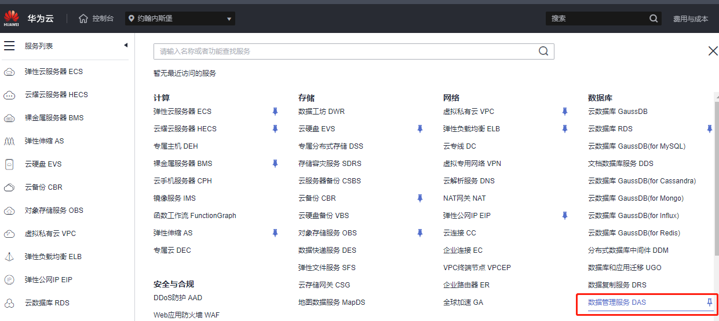
Task: Click sidebar 云耀云服务器 HECS icon
Action: (x=9, y=95)
